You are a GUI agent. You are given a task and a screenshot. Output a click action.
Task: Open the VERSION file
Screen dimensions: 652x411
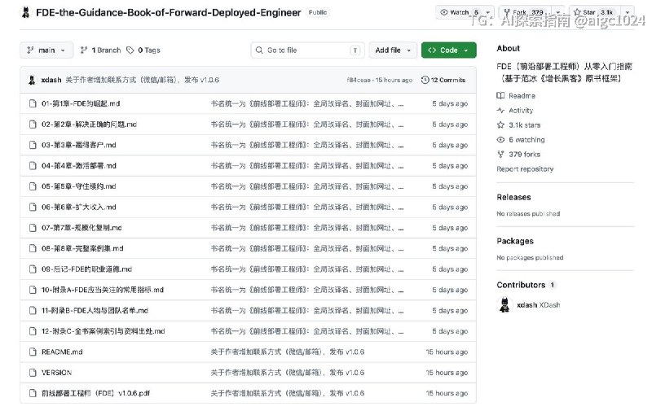(x=56, y=373)
